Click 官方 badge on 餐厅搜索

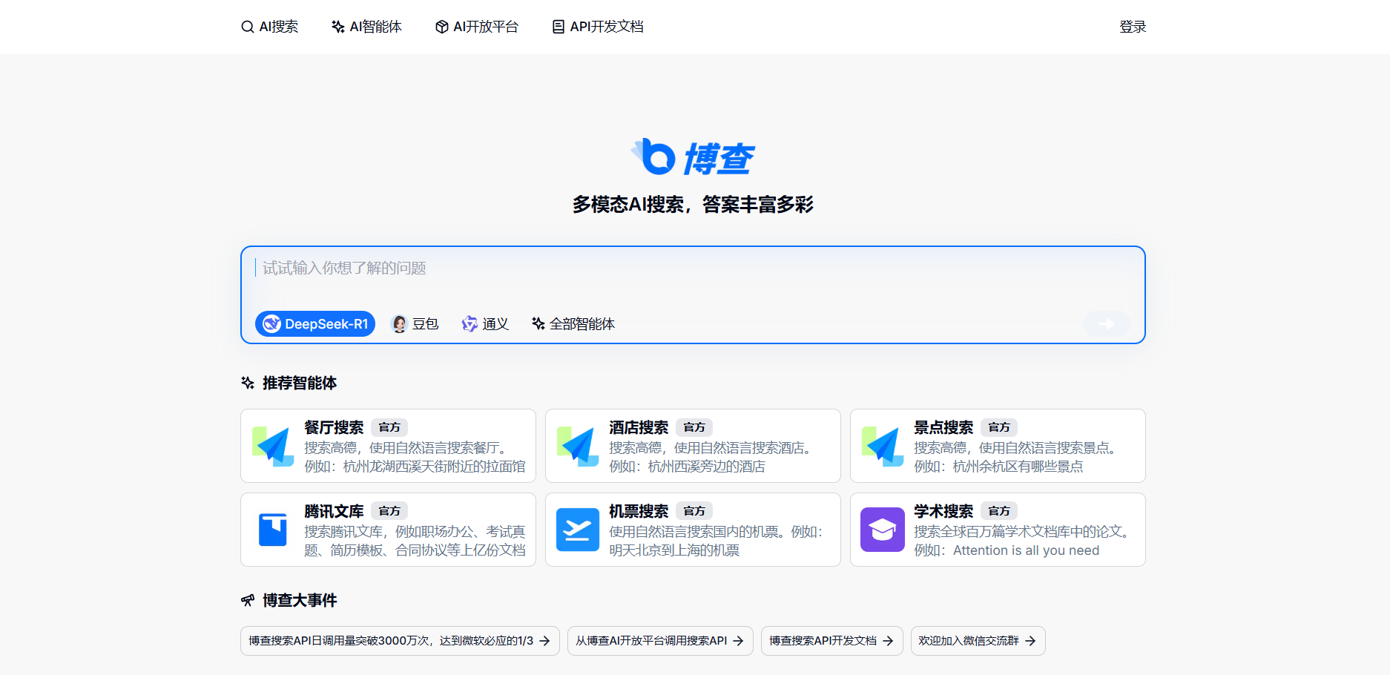[x=389, y=427]
